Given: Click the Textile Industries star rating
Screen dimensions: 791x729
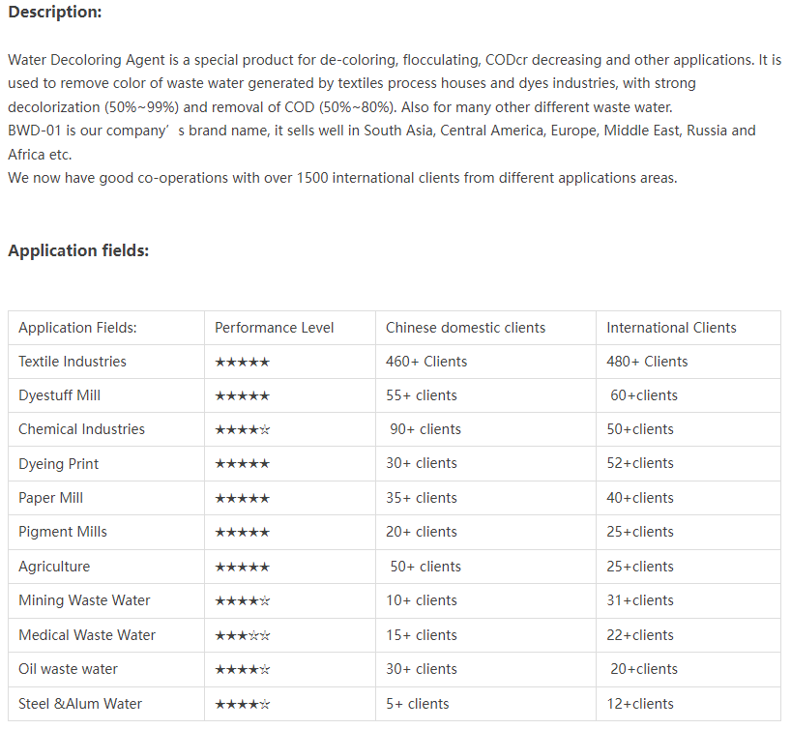Looking at the screenshot, I should [x=242, y=362].
